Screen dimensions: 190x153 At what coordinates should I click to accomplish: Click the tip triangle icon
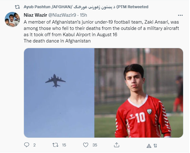(149, 146)
